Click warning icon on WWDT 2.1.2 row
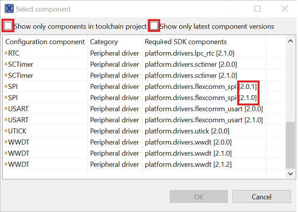This screenshot has width=298, height=212. point(6,164)
